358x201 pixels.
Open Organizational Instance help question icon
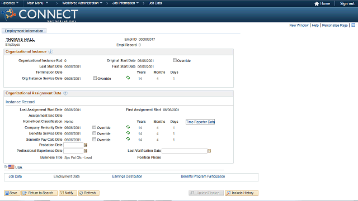point(51,52)
